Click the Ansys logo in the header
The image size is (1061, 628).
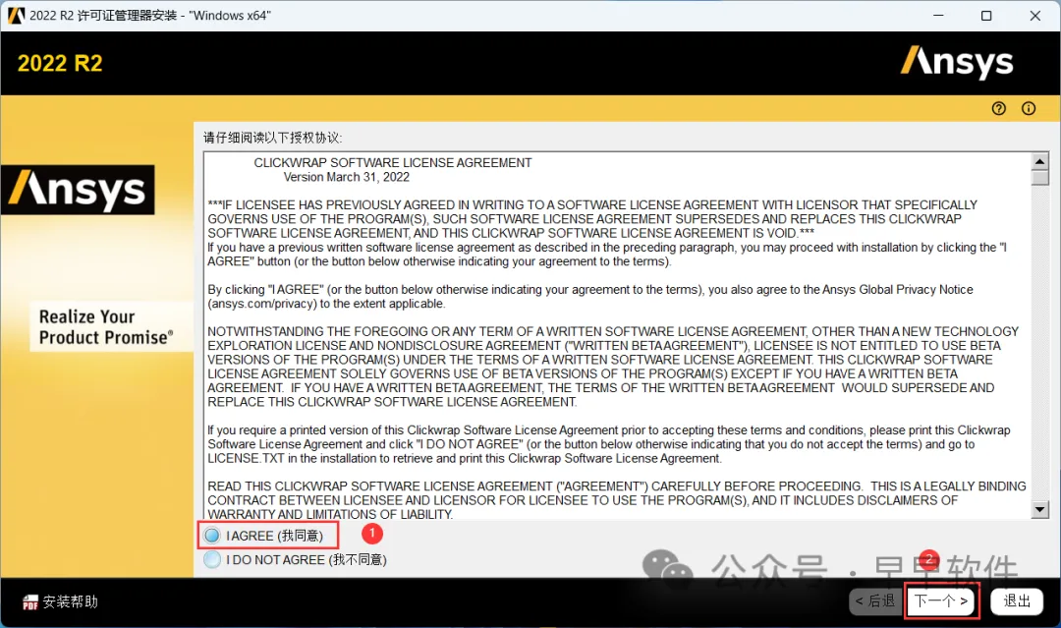click(957, 62)
